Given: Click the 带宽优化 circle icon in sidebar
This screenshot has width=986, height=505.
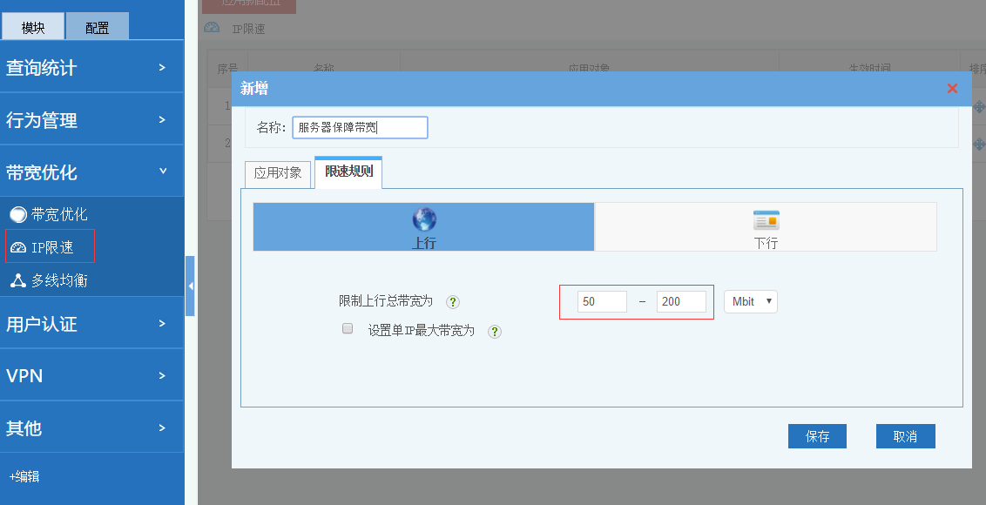Looking at the screenshot, I should [x=18, y=214].
